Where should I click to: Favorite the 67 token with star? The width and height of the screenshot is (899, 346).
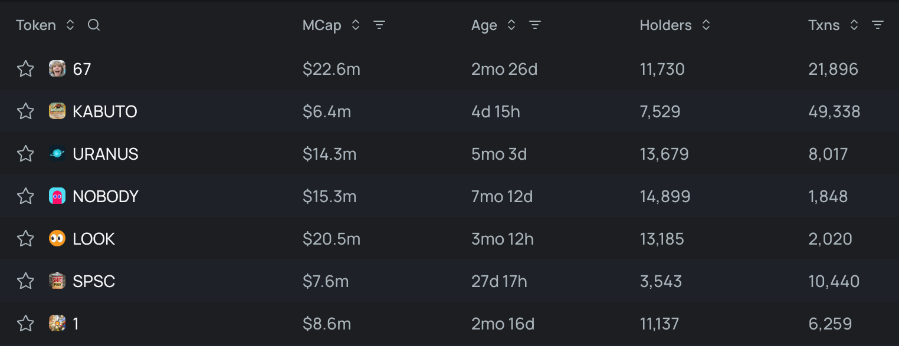[x=25, y=69]
